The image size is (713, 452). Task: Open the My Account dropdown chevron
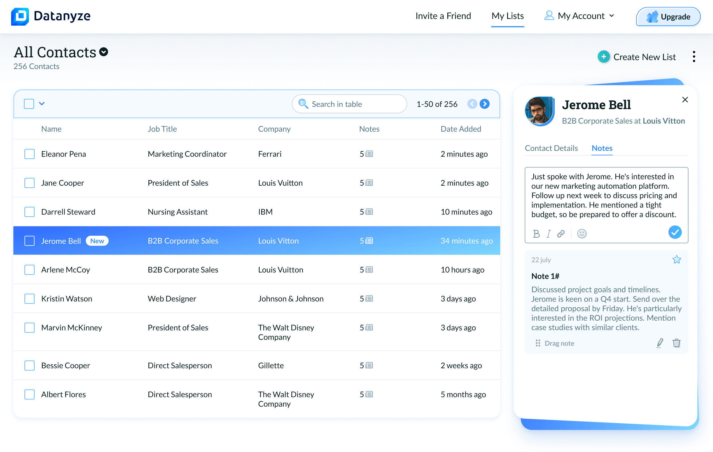tap(612, 16)
